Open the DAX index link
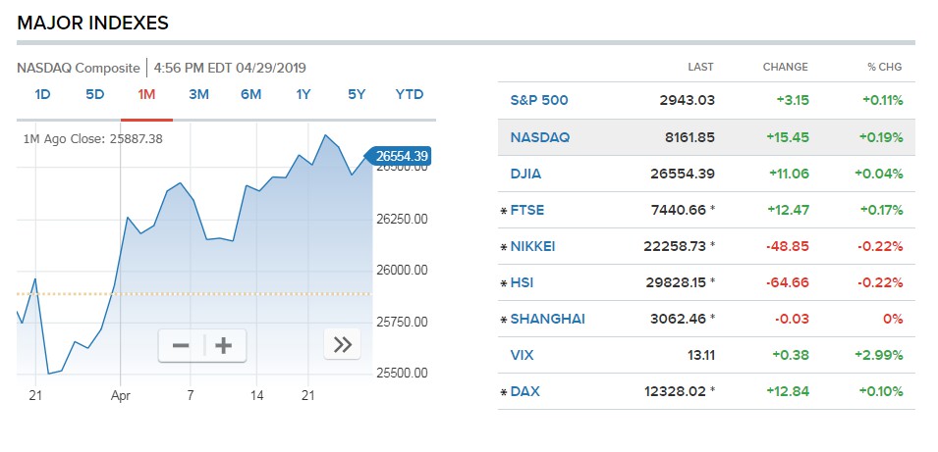 pyautogui.click(x=524, y=391)
